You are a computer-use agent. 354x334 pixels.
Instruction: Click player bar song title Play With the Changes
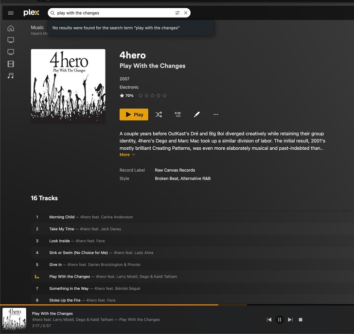point(53,314)
